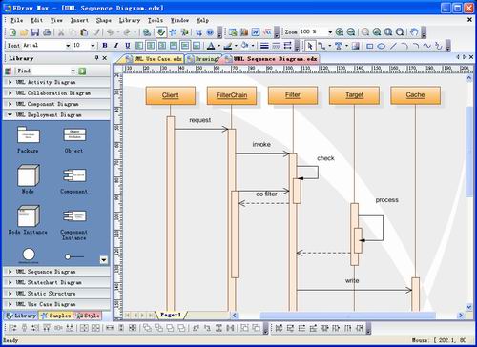Click the horizontal scrollbar thumb
Viewport: 477px width, 347px height.
click(x=347, y=316)
